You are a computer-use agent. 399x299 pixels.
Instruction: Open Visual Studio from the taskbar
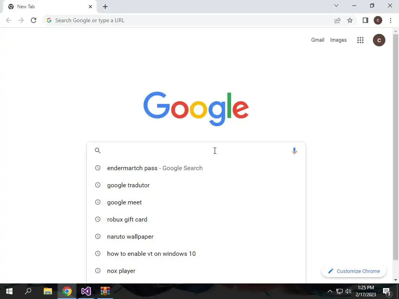tap(86, 291)
